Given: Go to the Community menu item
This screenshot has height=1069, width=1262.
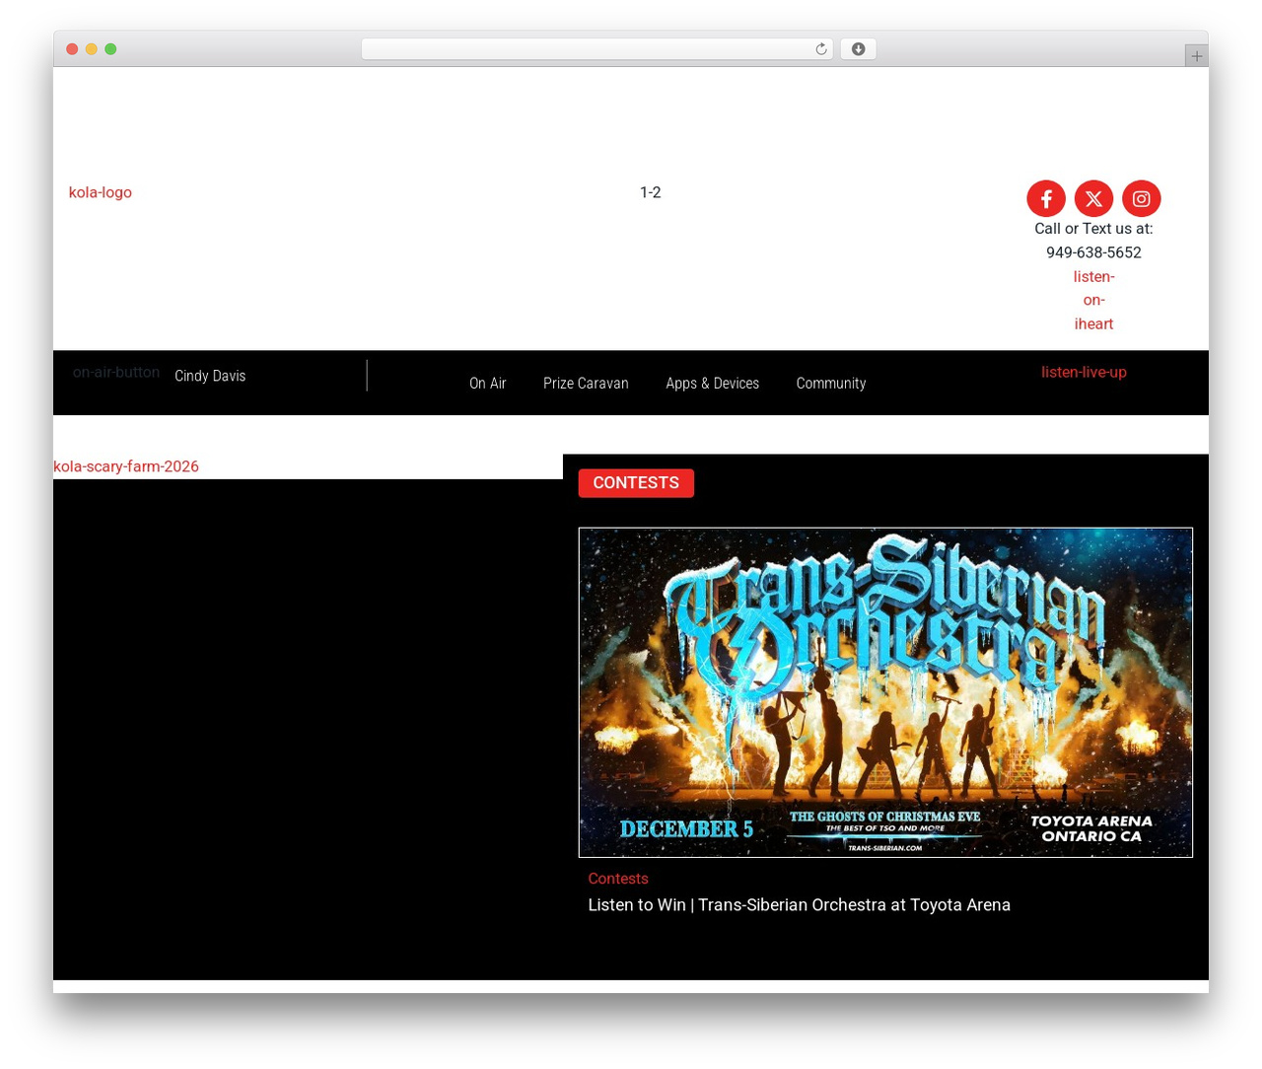Looking at the screenshot, I should pyautogui.click(x=831, y=384).
